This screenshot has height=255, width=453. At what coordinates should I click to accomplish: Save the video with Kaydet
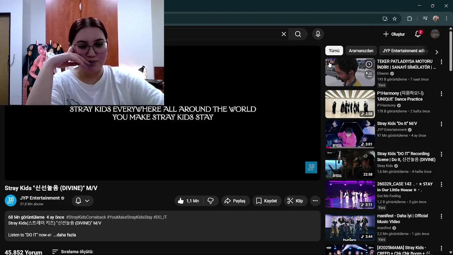[266, 201]
